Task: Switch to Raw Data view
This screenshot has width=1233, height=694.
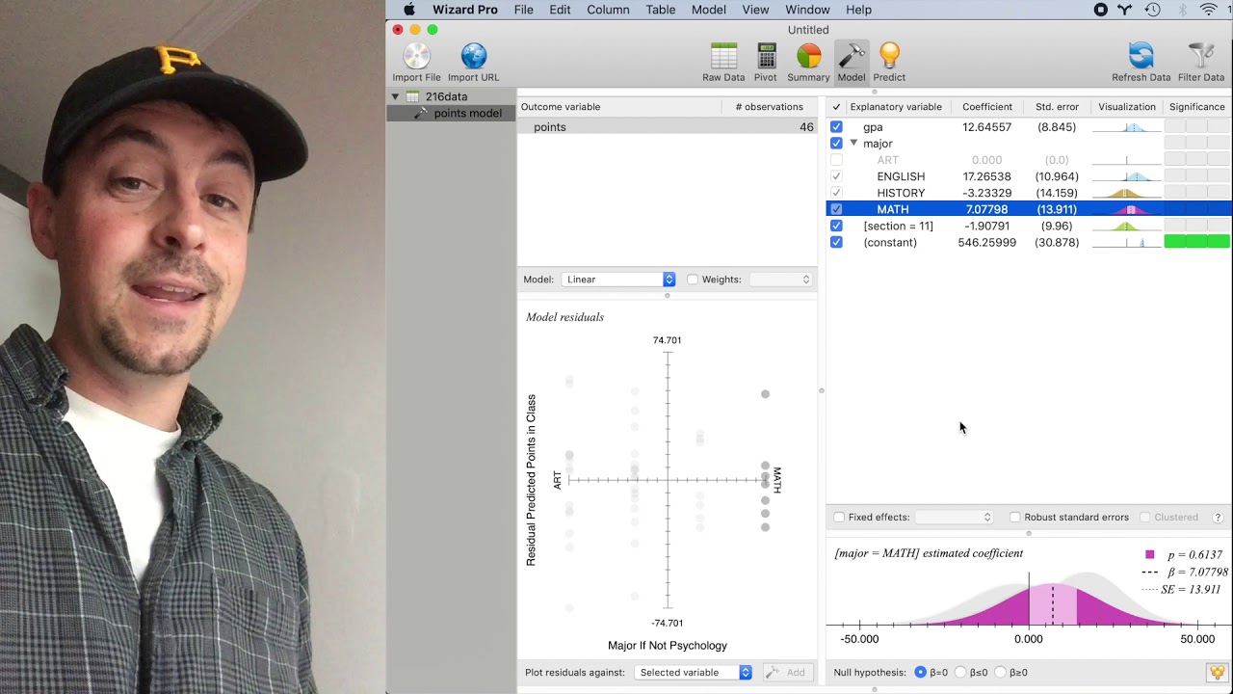Action: (x=723, y=63)
